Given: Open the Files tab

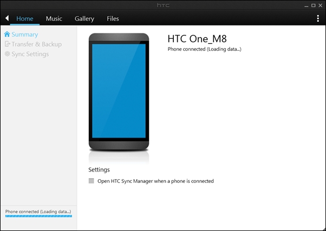Looking at the screenshot, I should tap(113, 19).
